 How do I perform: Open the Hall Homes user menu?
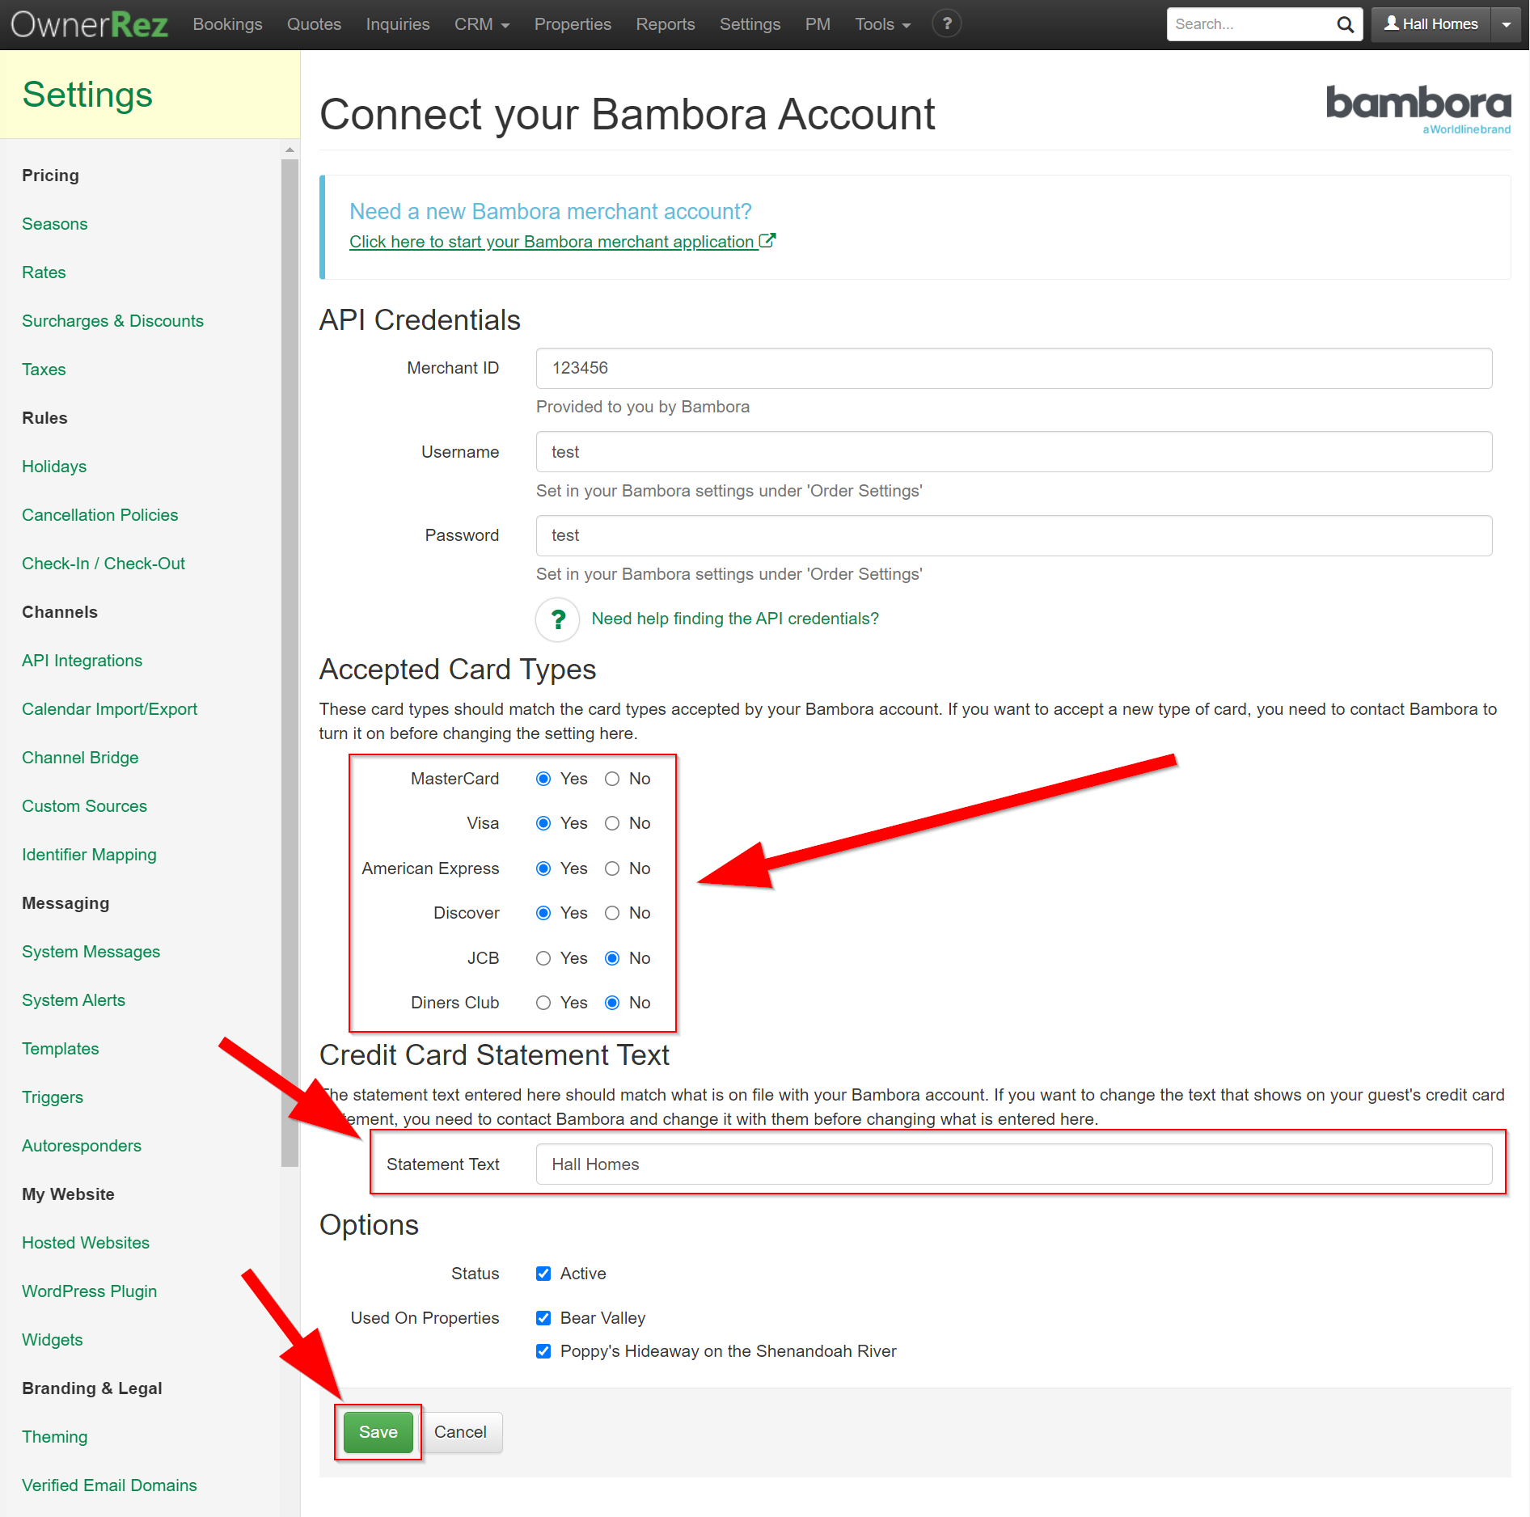[1431, 24]
